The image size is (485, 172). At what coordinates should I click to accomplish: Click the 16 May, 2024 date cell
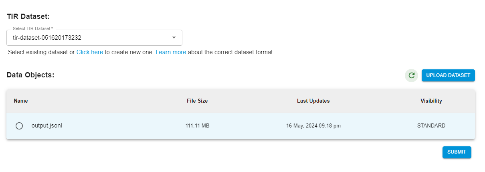[x=313, y=126]
